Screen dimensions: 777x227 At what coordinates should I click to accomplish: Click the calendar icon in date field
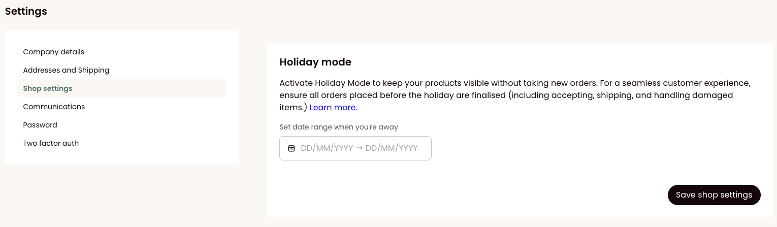click(292, 148)
